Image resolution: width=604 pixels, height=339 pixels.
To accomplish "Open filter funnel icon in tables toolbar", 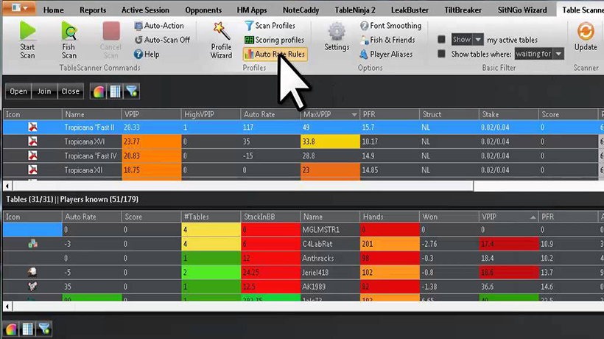I will point(131,91).
